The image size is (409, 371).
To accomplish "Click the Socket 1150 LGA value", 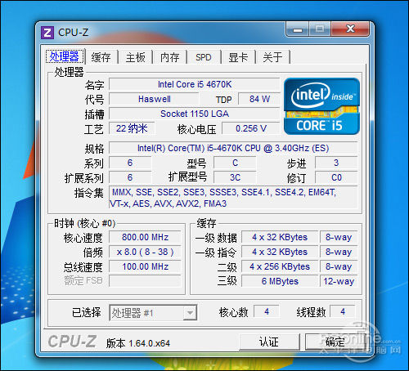I will coord(195,114).
